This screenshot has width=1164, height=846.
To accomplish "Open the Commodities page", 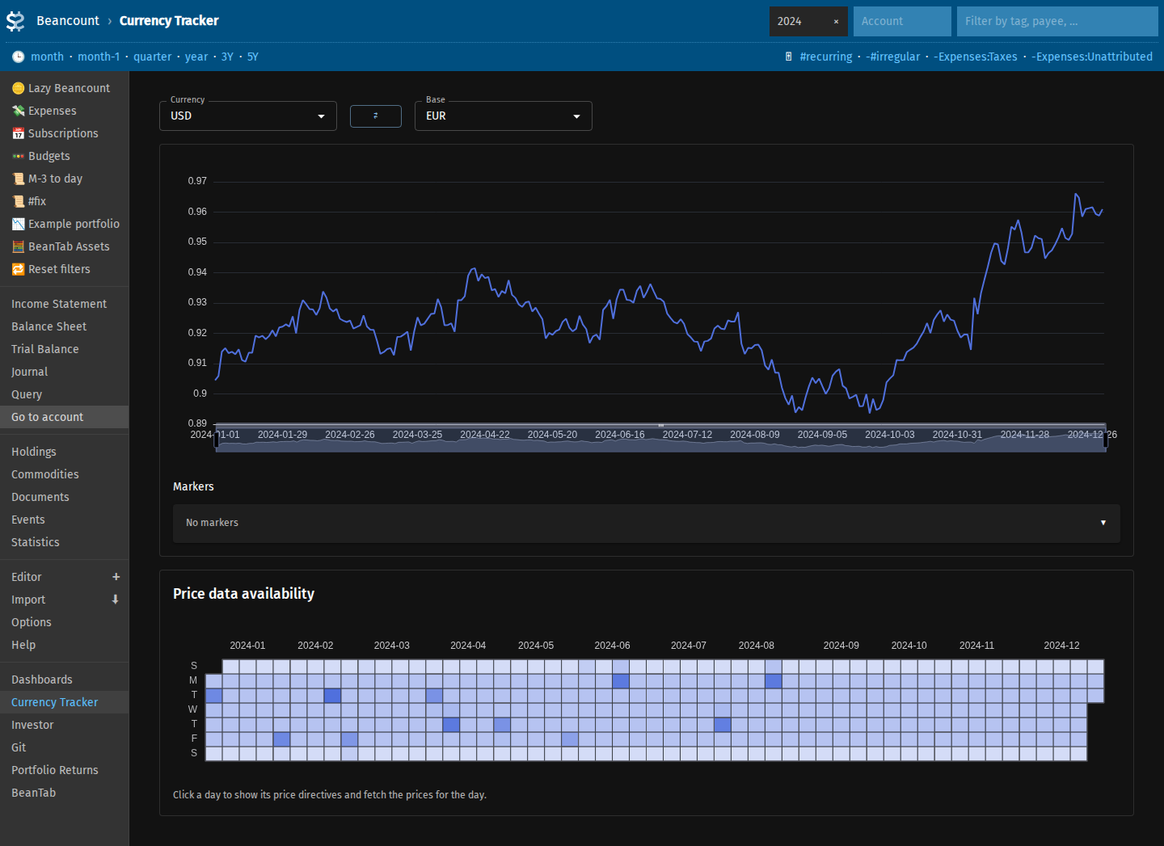I will (64, 474).
